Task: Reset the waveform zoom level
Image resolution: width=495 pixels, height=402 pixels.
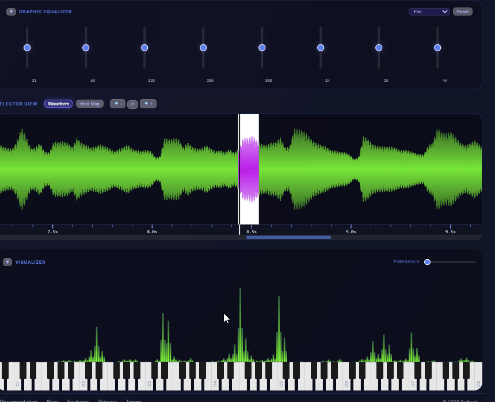Action: [133, 104]
